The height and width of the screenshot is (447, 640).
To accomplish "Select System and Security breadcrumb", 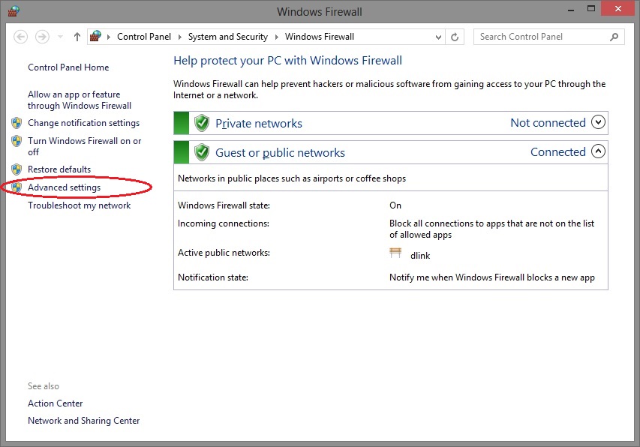I will (228, 37).
